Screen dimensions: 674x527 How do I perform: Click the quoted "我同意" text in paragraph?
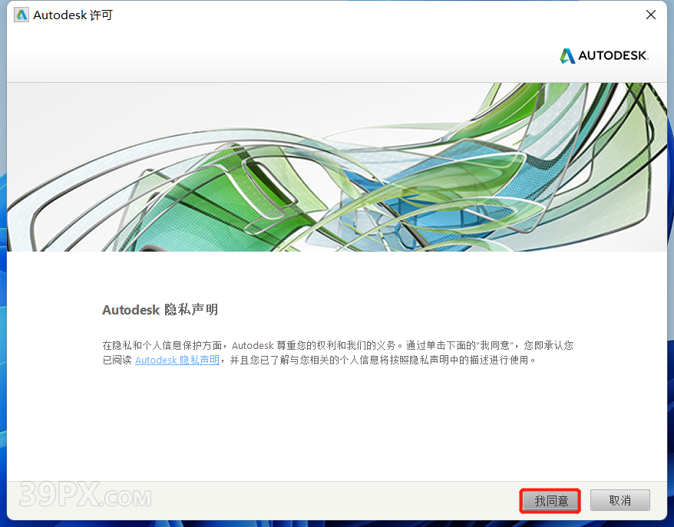click(x=494, y=345)
